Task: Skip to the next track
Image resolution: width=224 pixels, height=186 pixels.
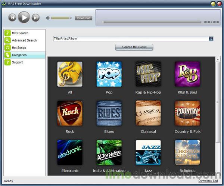Action: pyautogui.click(x=35, y=18)
